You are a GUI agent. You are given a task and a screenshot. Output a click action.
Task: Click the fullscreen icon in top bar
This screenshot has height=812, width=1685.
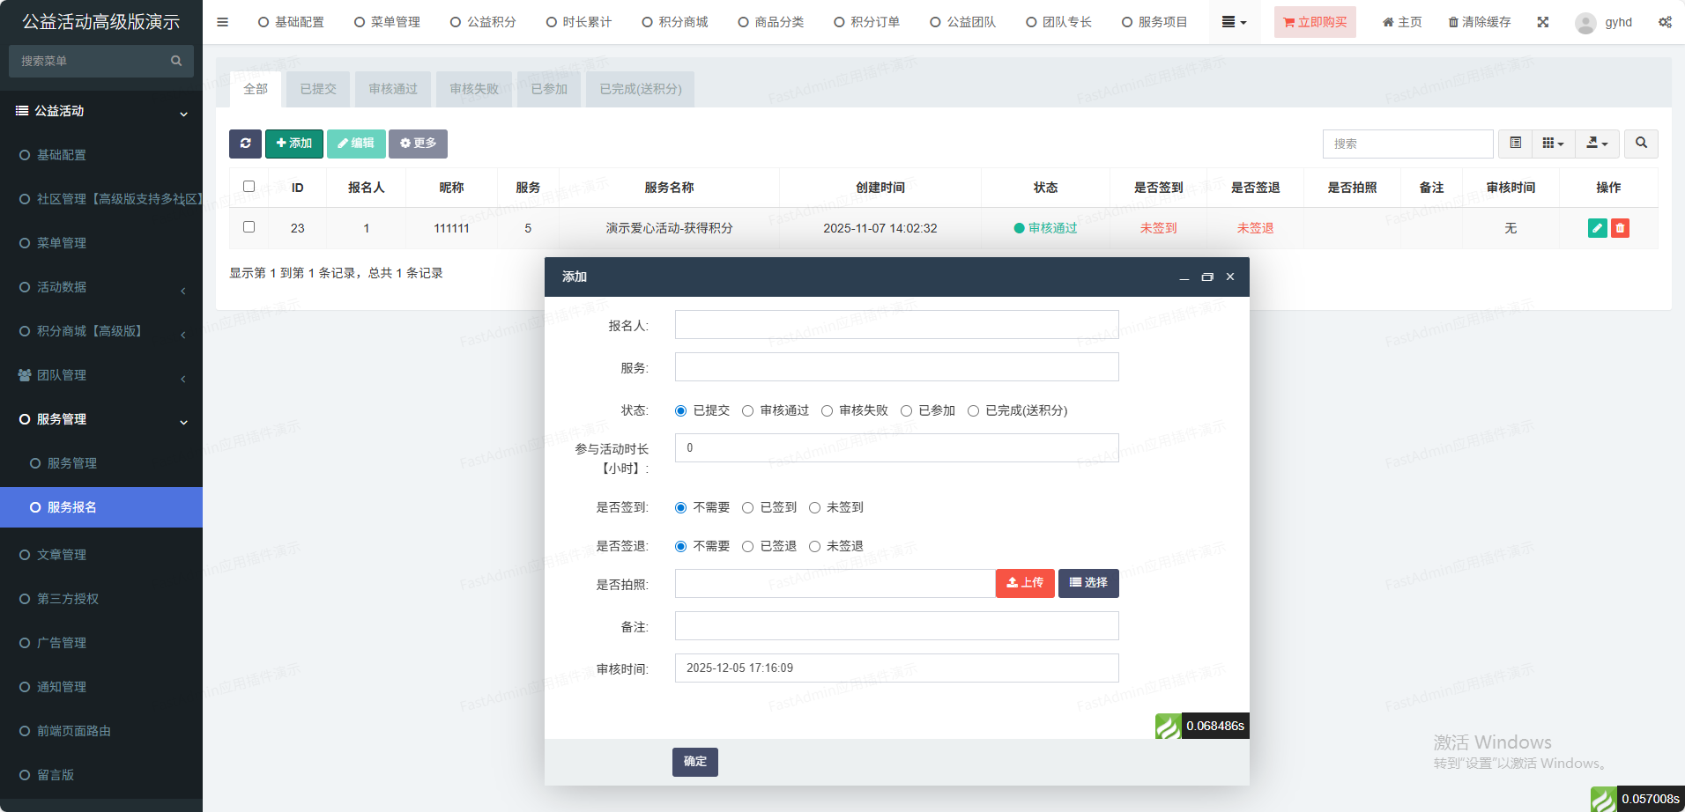click(1543, 22)
